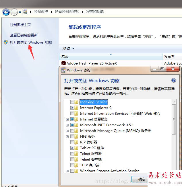Screen dimensions: 182x187
Task: Expand the Internet 信息服务 tree node
Action: (x=67, y=119)
